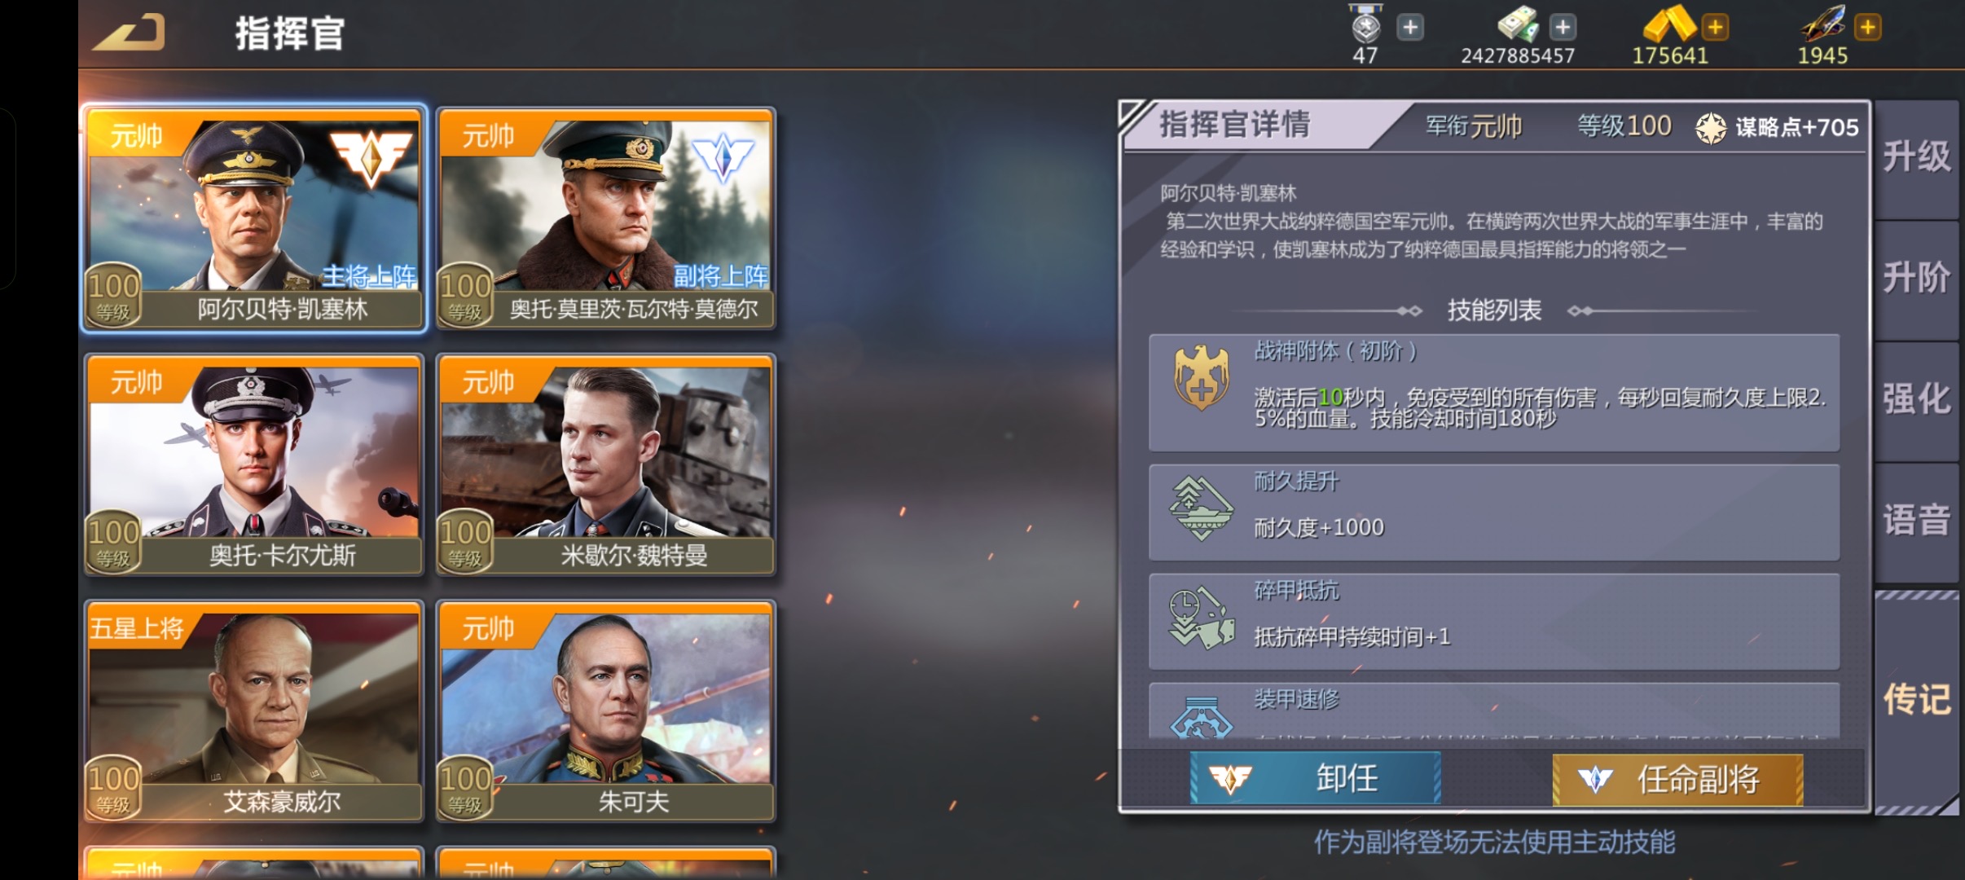Add cash using the plus icon
Viewport: 1965px width, 880px height.
click(x=1562, y=27)
